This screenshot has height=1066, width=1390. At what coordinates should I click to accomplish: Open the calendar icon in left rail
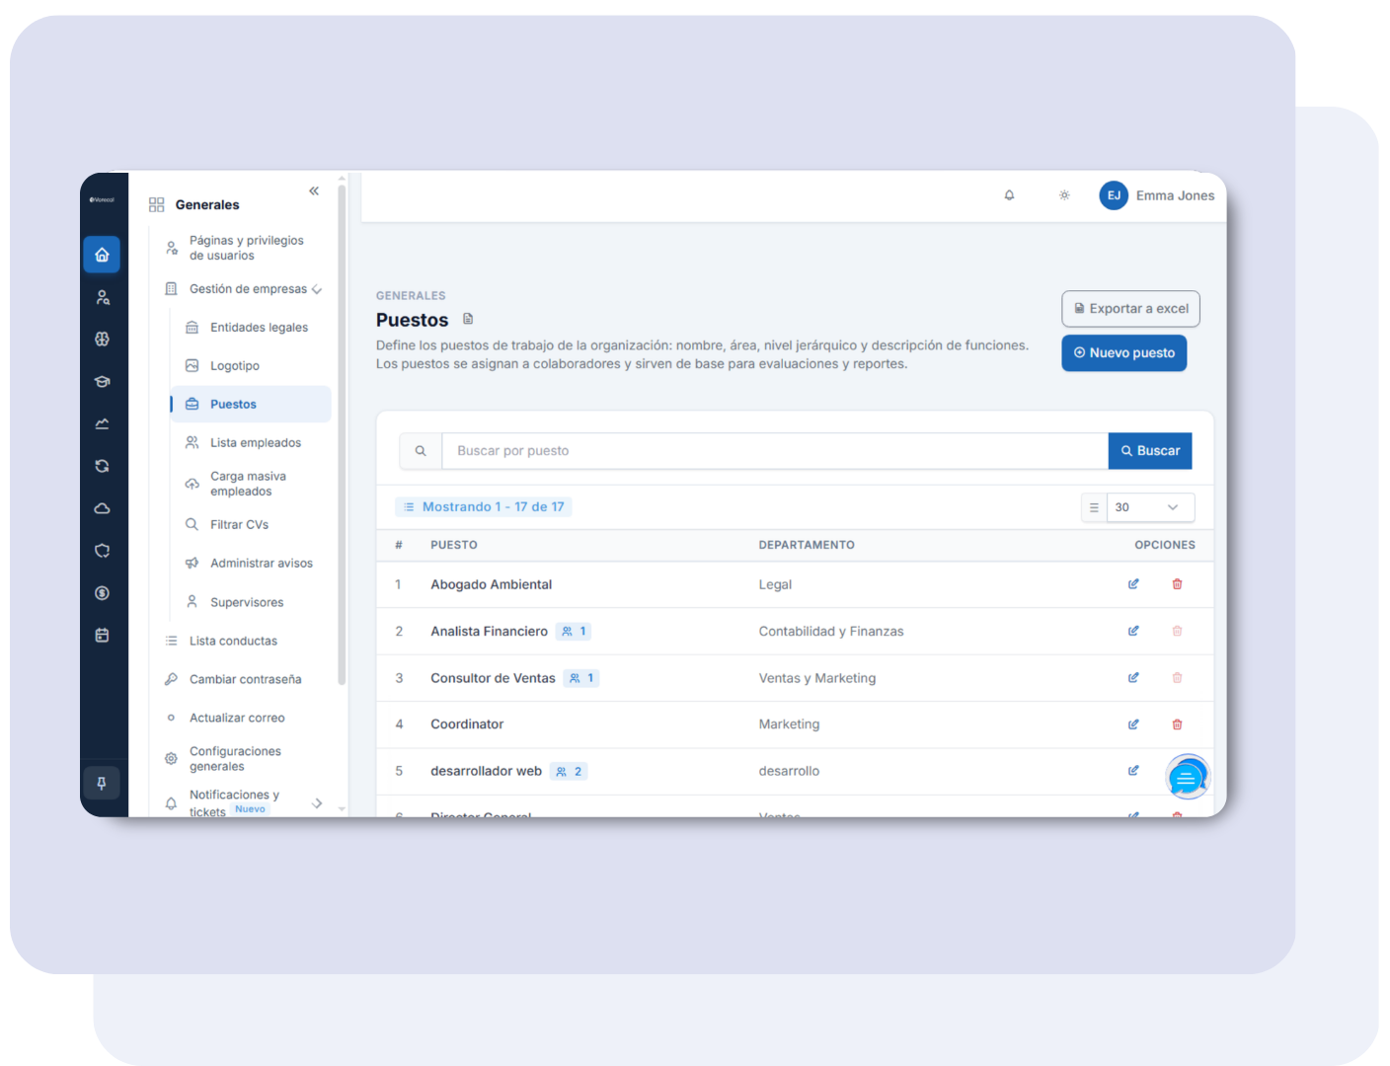(102, 636)
